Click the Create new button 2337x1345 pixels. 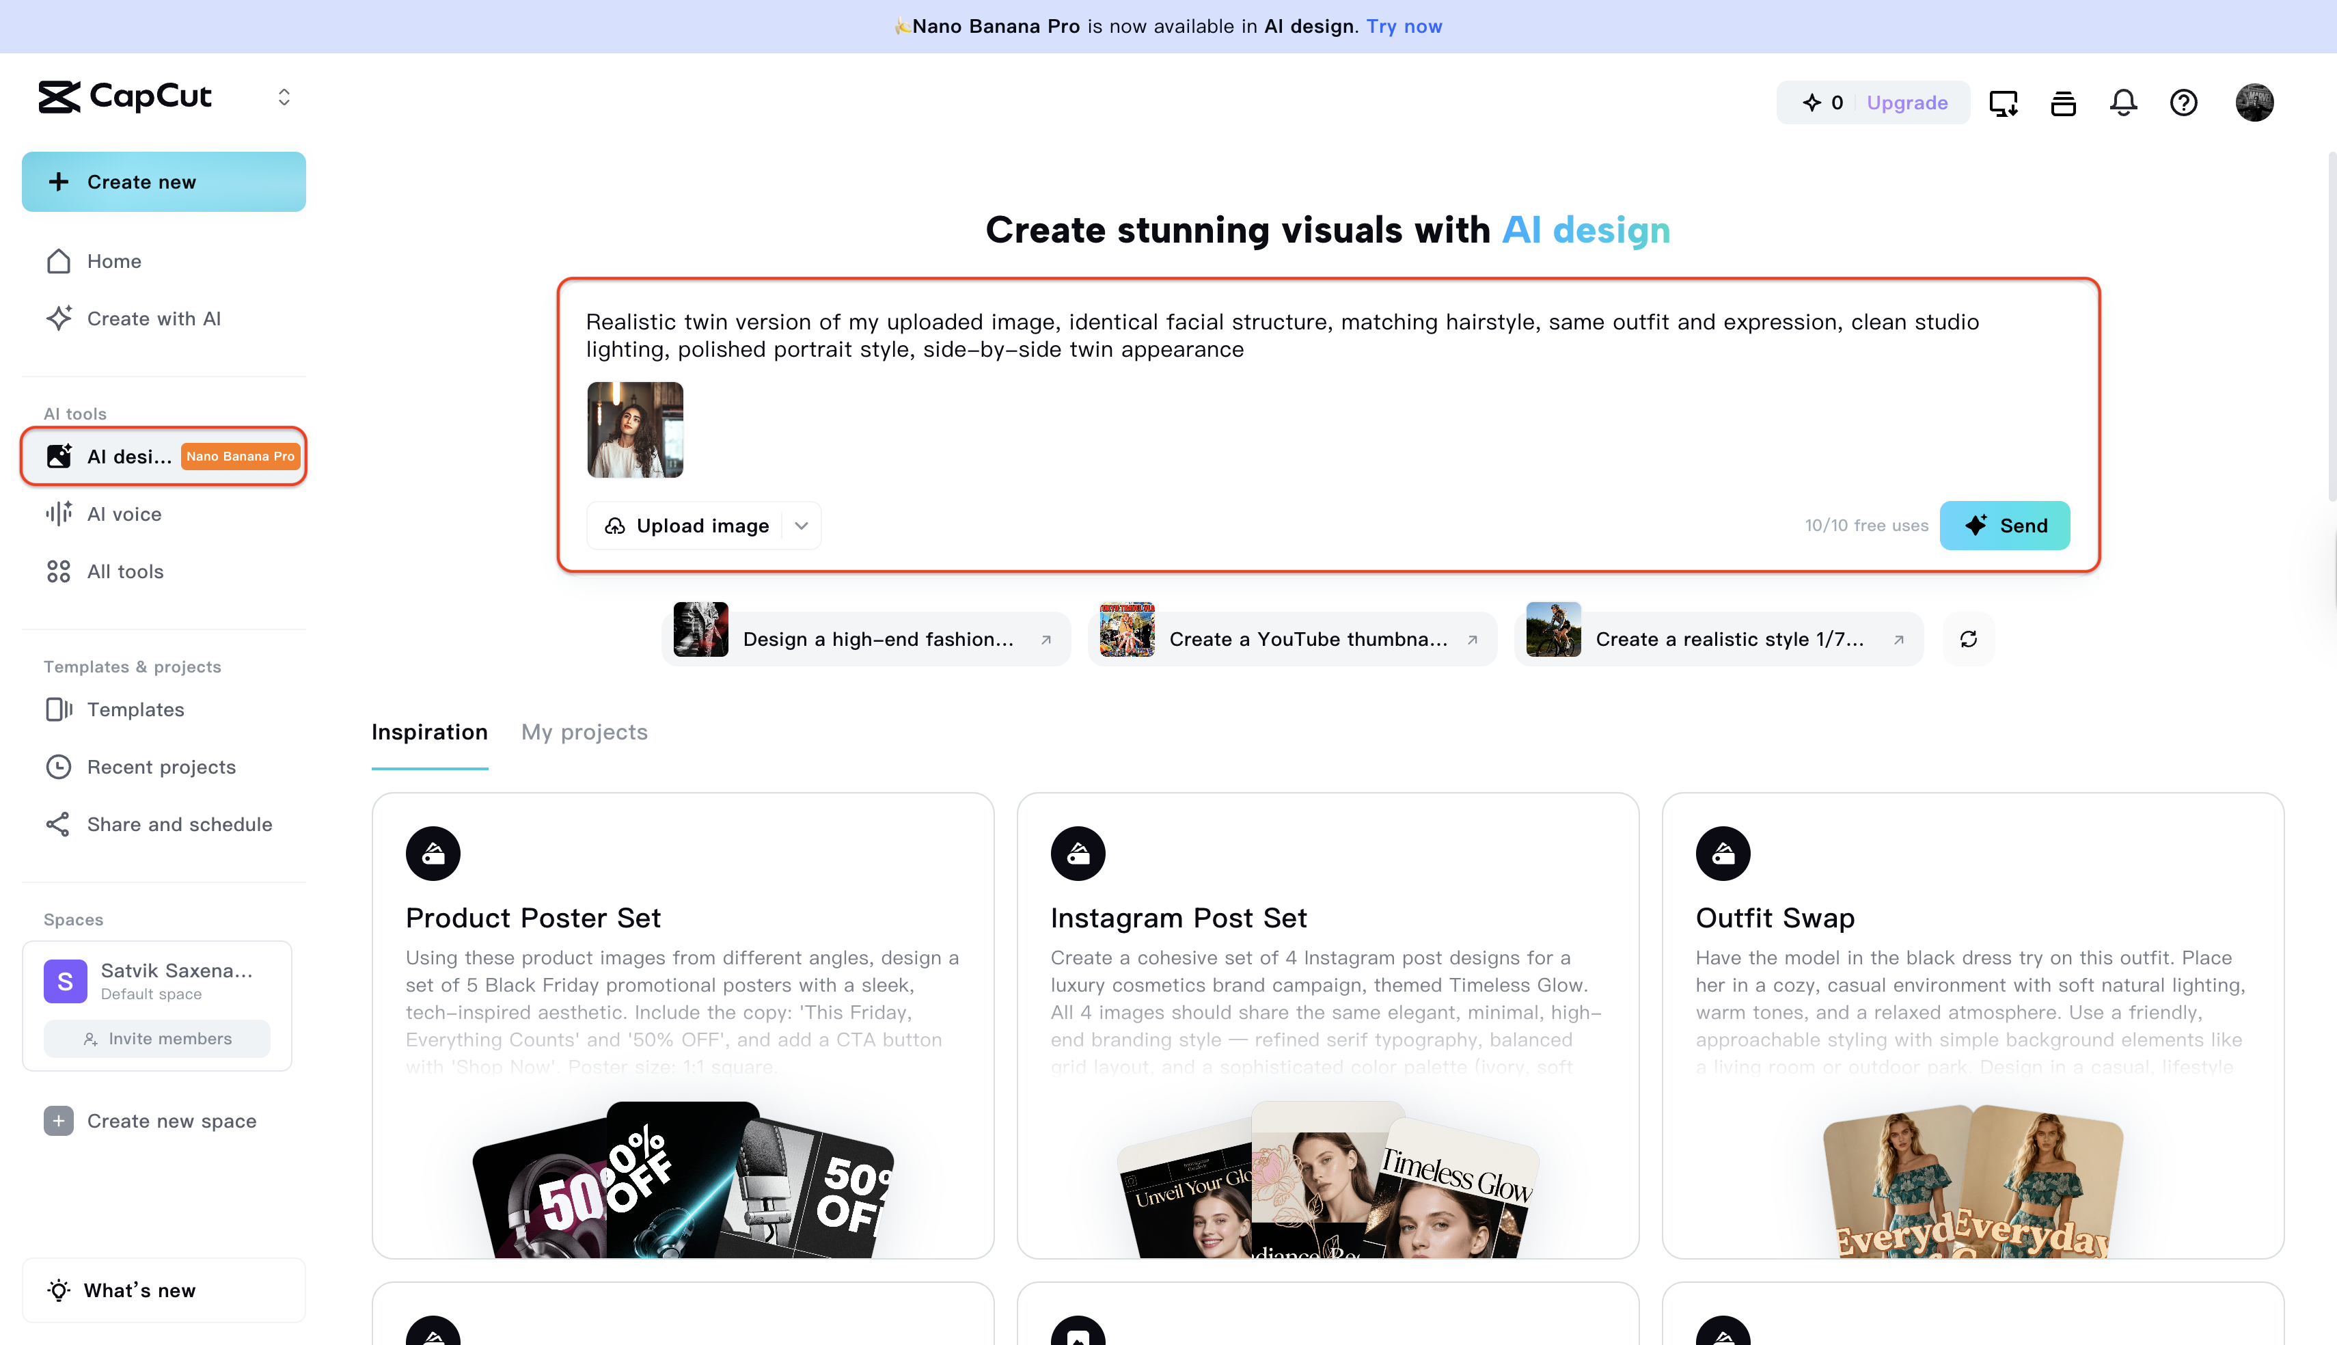(163, 182)
